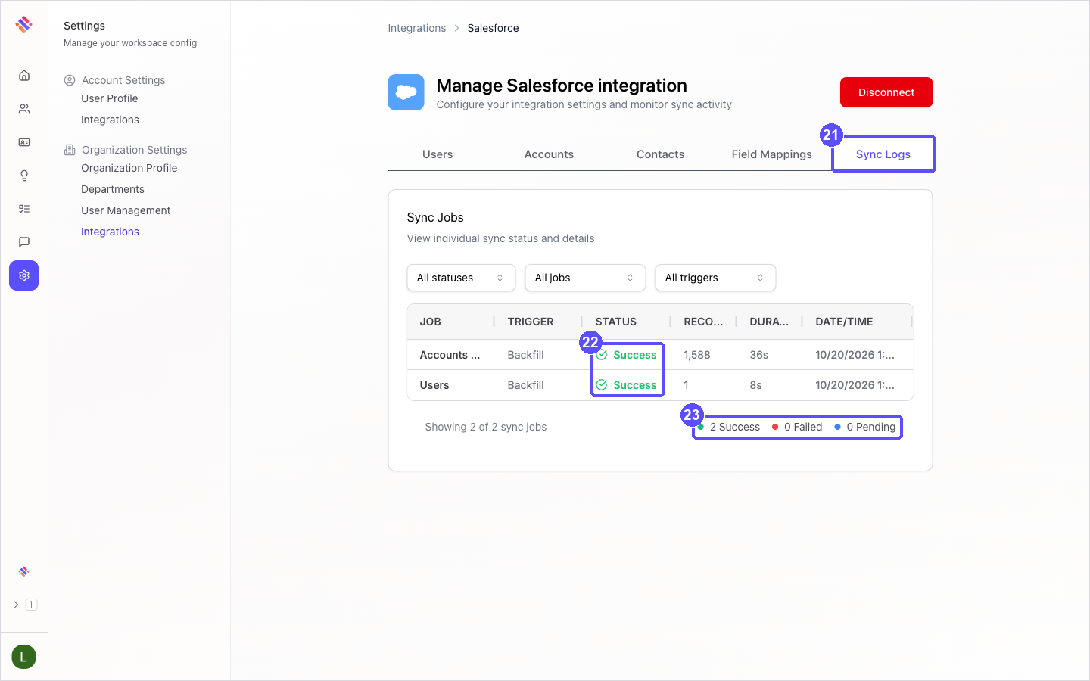Viewport: 1090px width, 681px height.
Task: Switch to the Users tab
Action: pos(438,154)
